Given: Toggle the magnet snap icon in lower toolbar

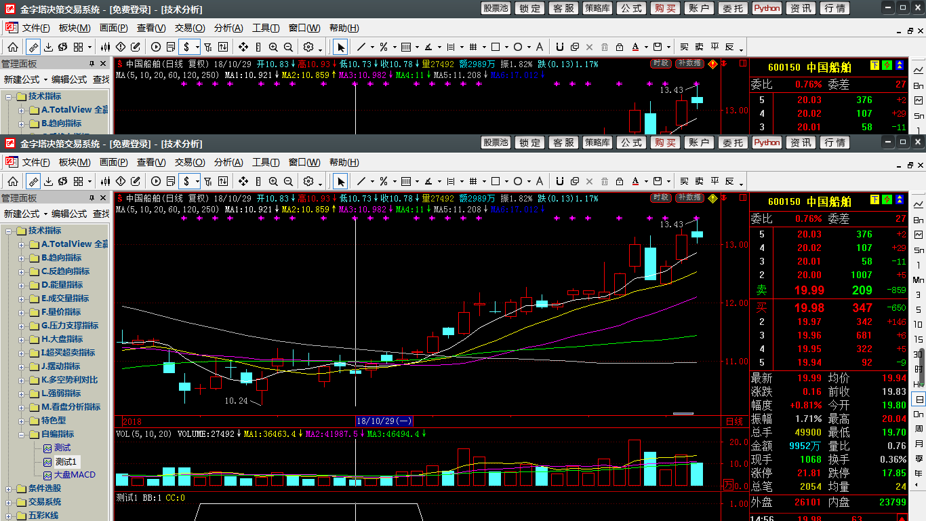Looking at the screenshot, I should 559,181.
